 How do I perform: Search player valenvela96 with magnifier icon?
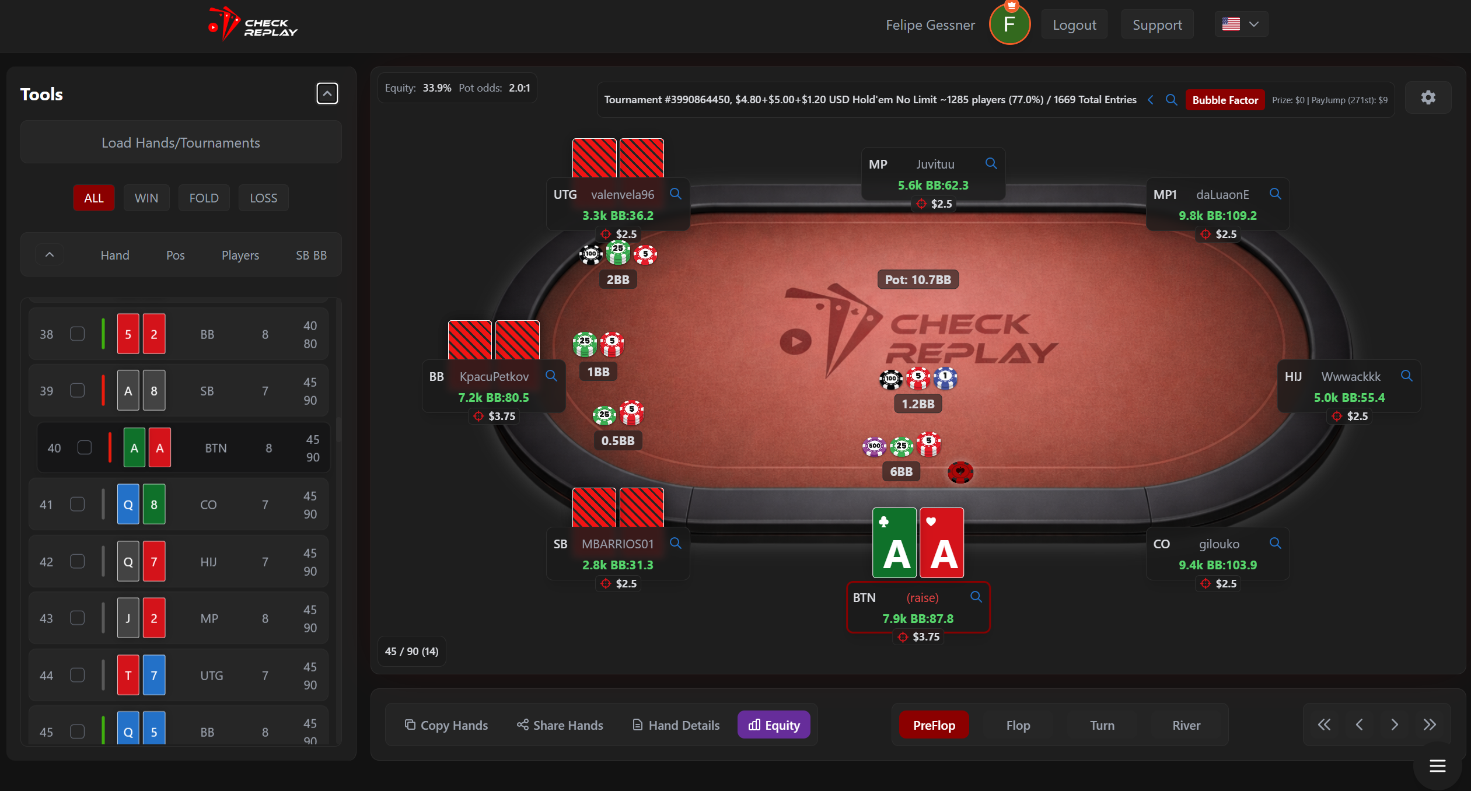[676, 194]
